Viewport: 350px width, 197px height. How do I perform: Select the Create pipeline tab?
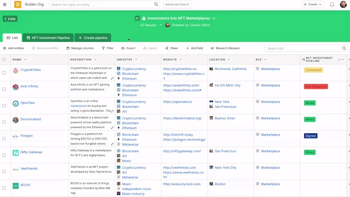tap(93, 38)
